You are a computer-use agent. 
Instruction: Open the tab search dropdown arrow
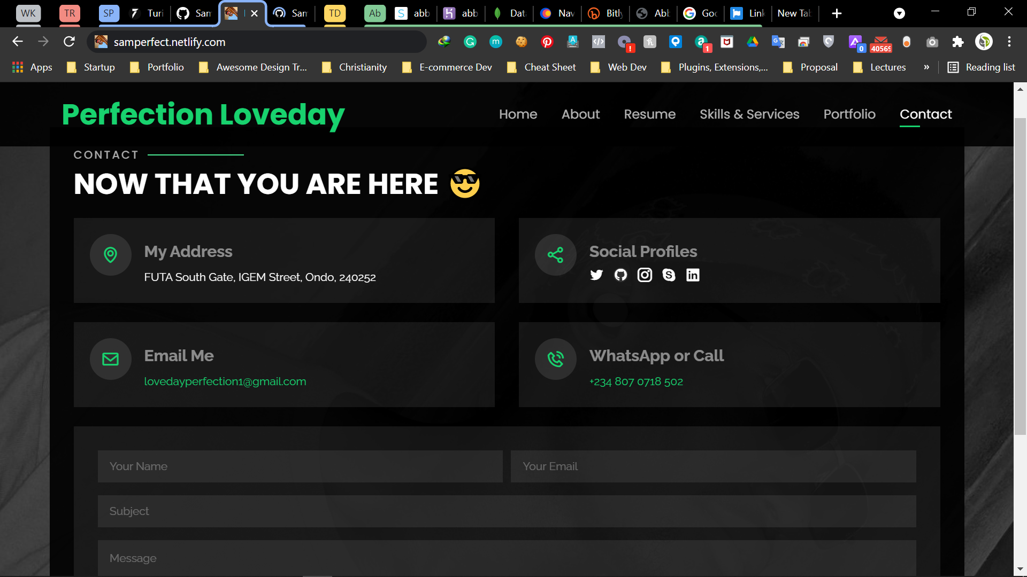[x=900, y=13]
